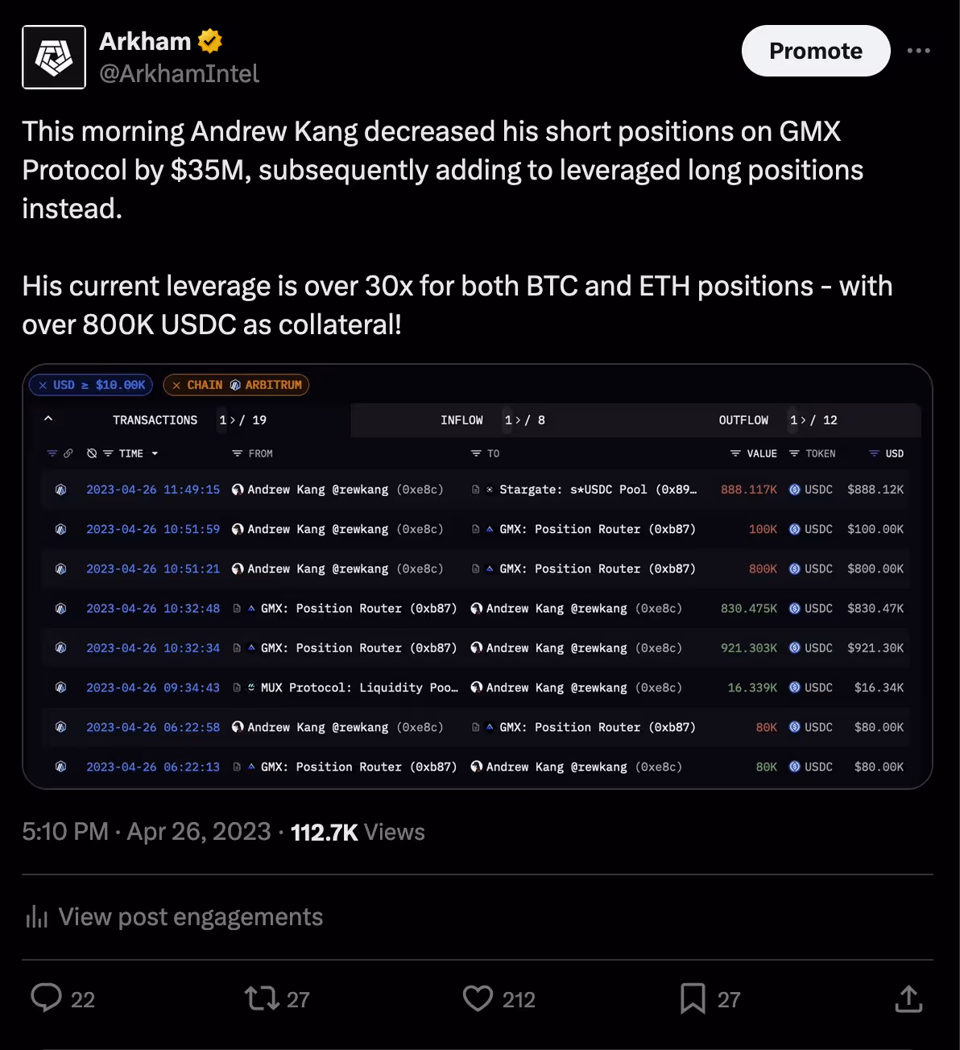
Task: Click the Stargate pool entity icon
Action: pos(490,489)
